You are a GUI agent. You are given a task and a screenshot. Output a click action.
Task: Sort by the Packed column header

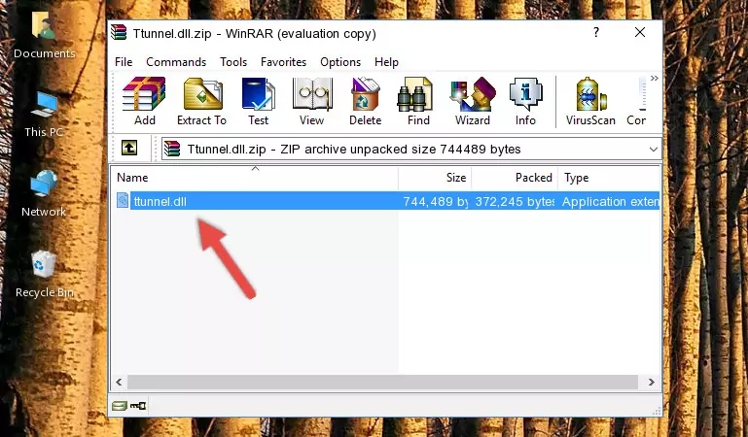click(515, 178)
